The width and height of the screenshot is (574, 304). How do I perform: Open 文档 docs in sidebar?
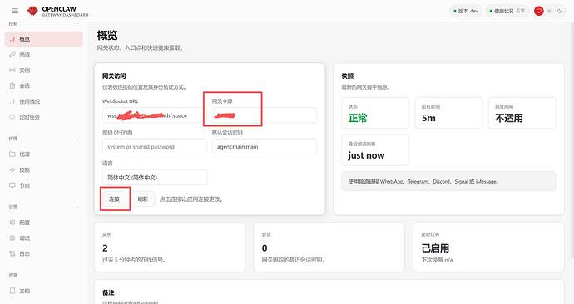click(44, 291)
